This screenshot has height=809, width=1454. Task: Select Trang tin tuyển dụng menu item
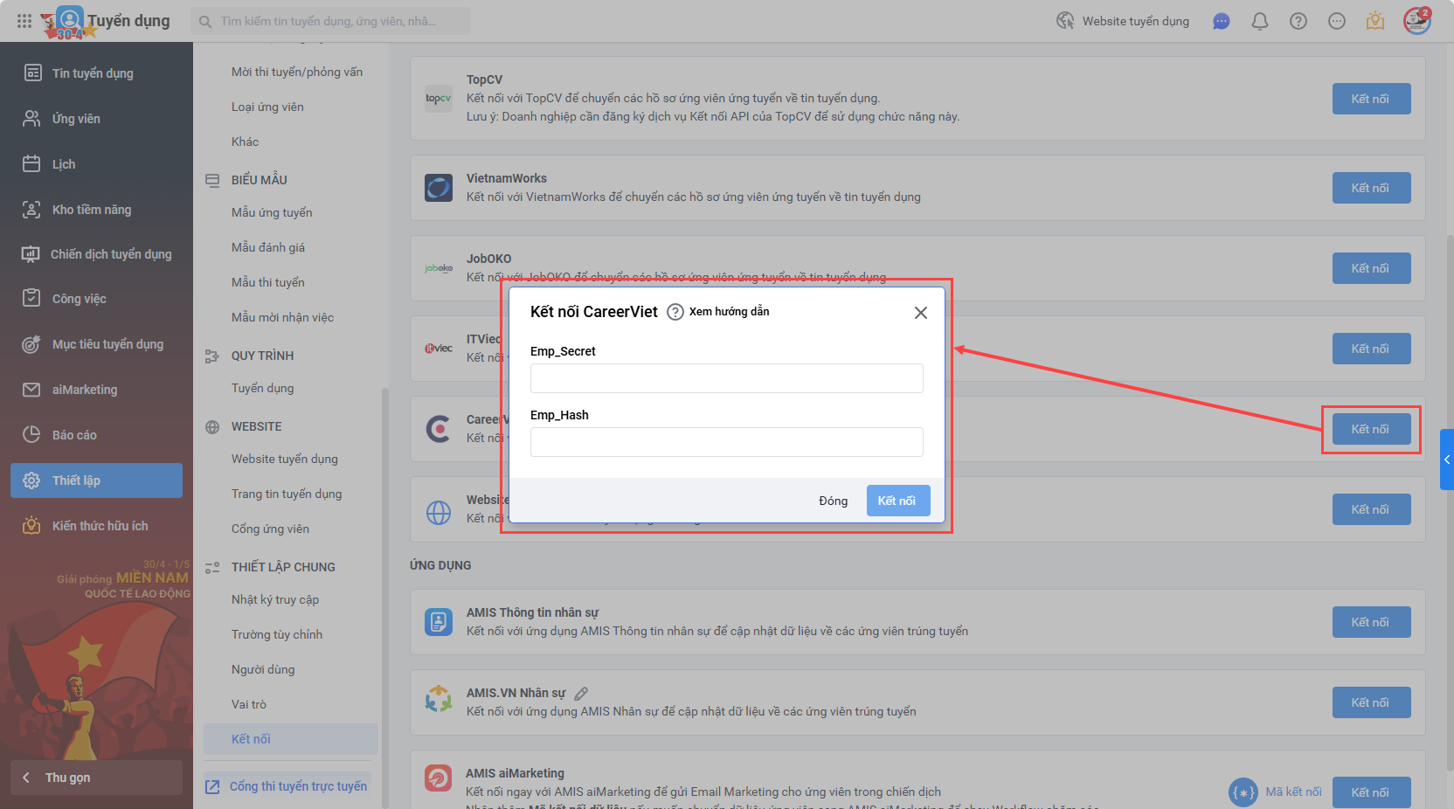point(287,494)
